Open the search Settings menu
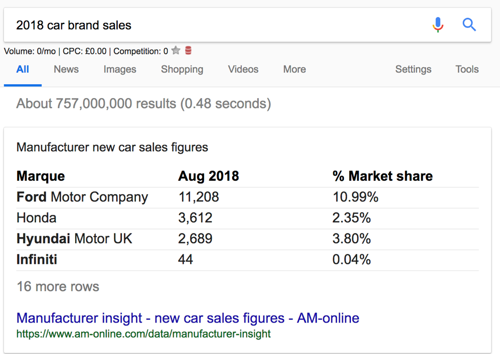The width and height of the screenshot is (500, 354). pos(413,69)
